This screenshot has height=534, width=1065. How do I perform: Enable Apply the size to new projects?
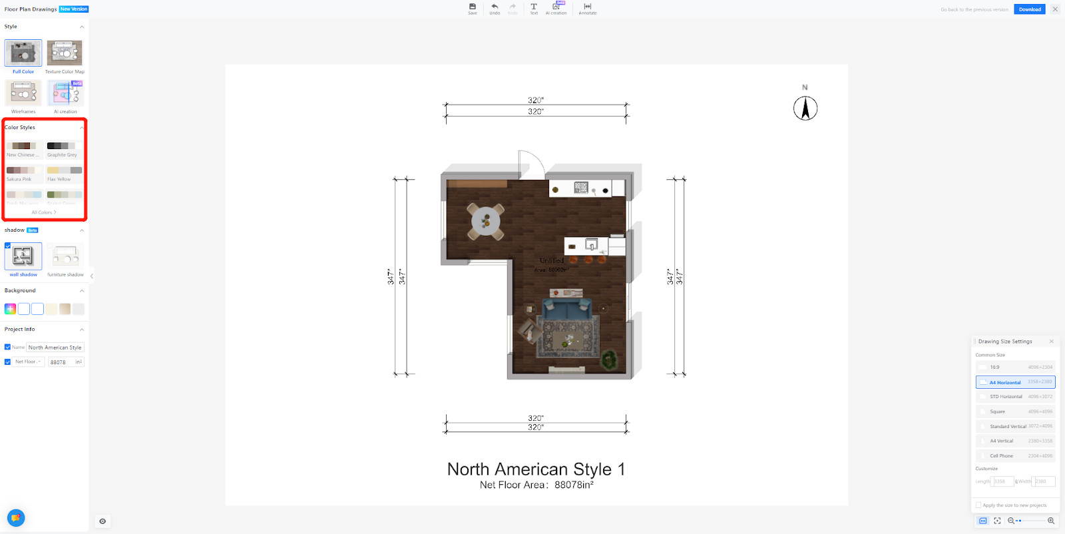pyautogui.click(x=978, y=505)
